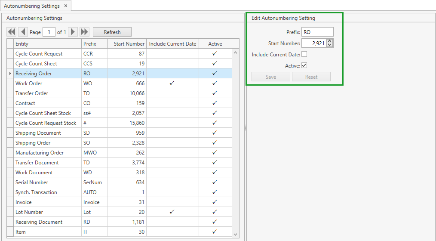Sort by the Entity column header
This screenshot has height=241, width=436.
(47, 44)
